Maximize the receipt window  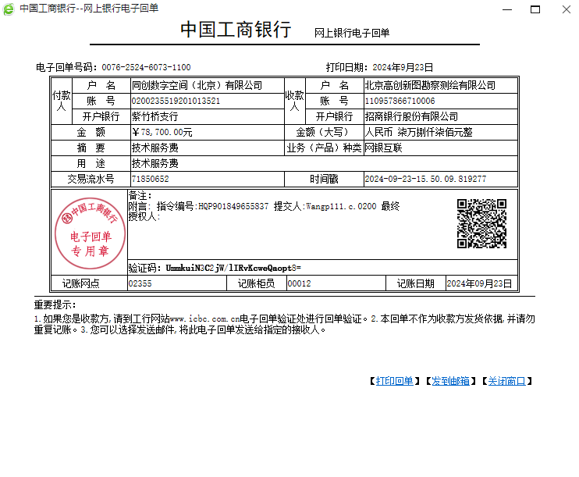535,9
